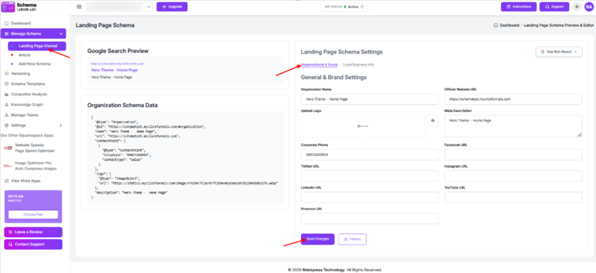Viewport: 596px width, 273px height.
Task: Click the Image Optimizer Pro app icon
Action: click(8, 165)
